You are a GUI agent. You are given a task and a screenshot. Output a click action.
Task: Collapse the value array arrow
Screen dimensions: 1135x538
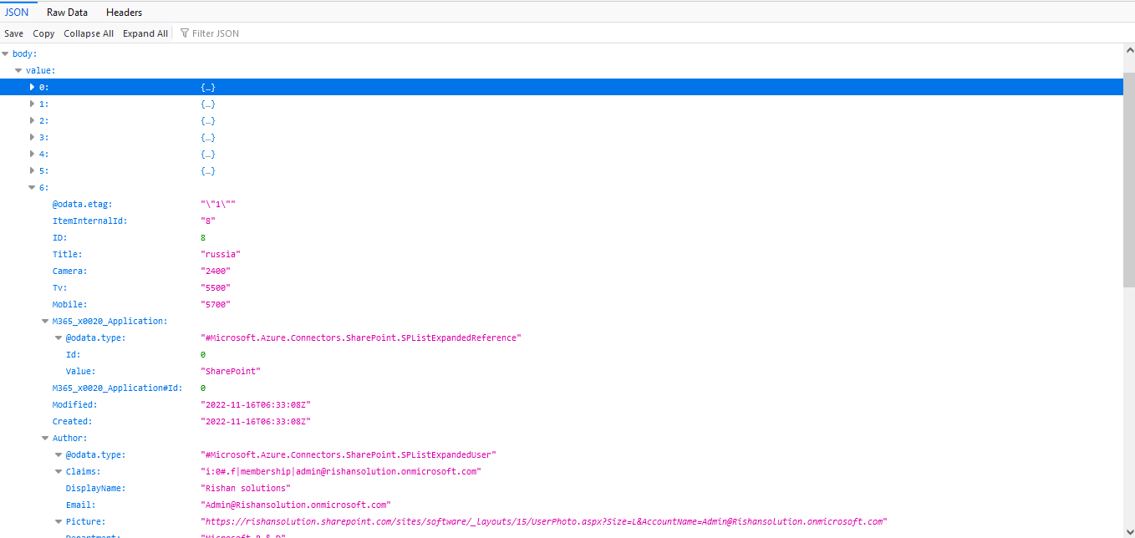18,70
